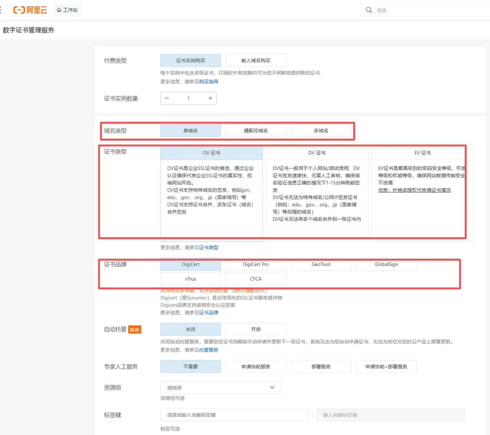Viewport: 490px width, 435px height.
Task: Set auto hosting to 开启
Action: point(256,329)
